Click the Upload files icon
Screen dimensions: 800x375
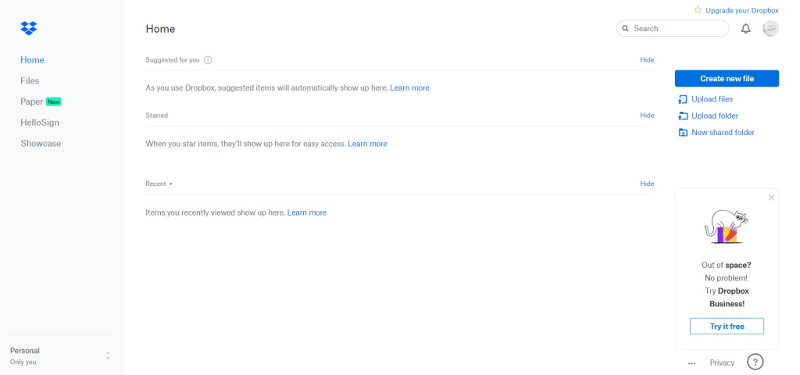[683, 99]
